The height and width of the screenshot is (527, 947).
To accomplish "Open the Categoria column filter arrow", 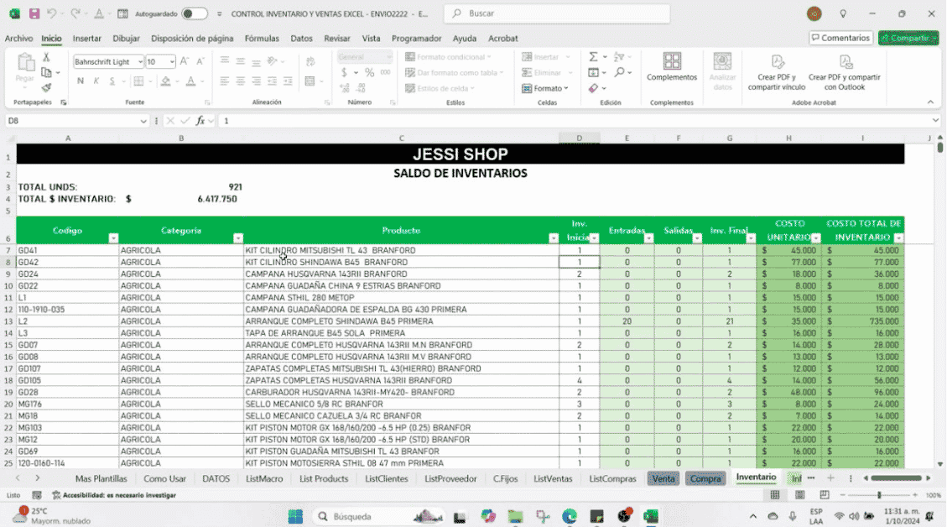I will (x=238, y=238).
